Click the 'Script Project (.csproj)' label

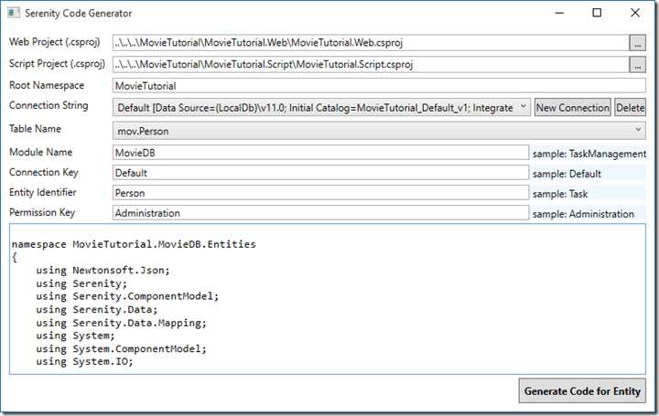click(57, 64)
